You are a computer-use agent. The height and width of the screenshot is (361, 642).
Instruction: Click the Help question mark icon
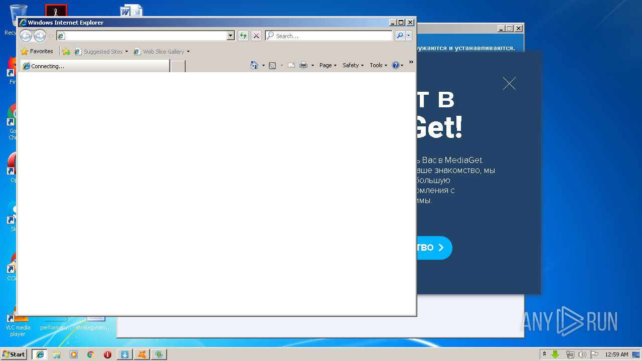pyautogui.click(x=396, y=65)
